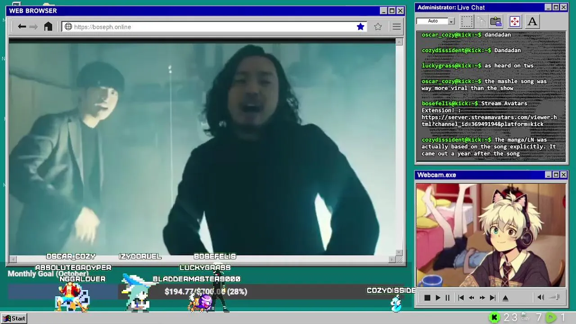Rewind in Webcam.exe player
The width and height of the screenshot is (576, 324).
(471, 298)
